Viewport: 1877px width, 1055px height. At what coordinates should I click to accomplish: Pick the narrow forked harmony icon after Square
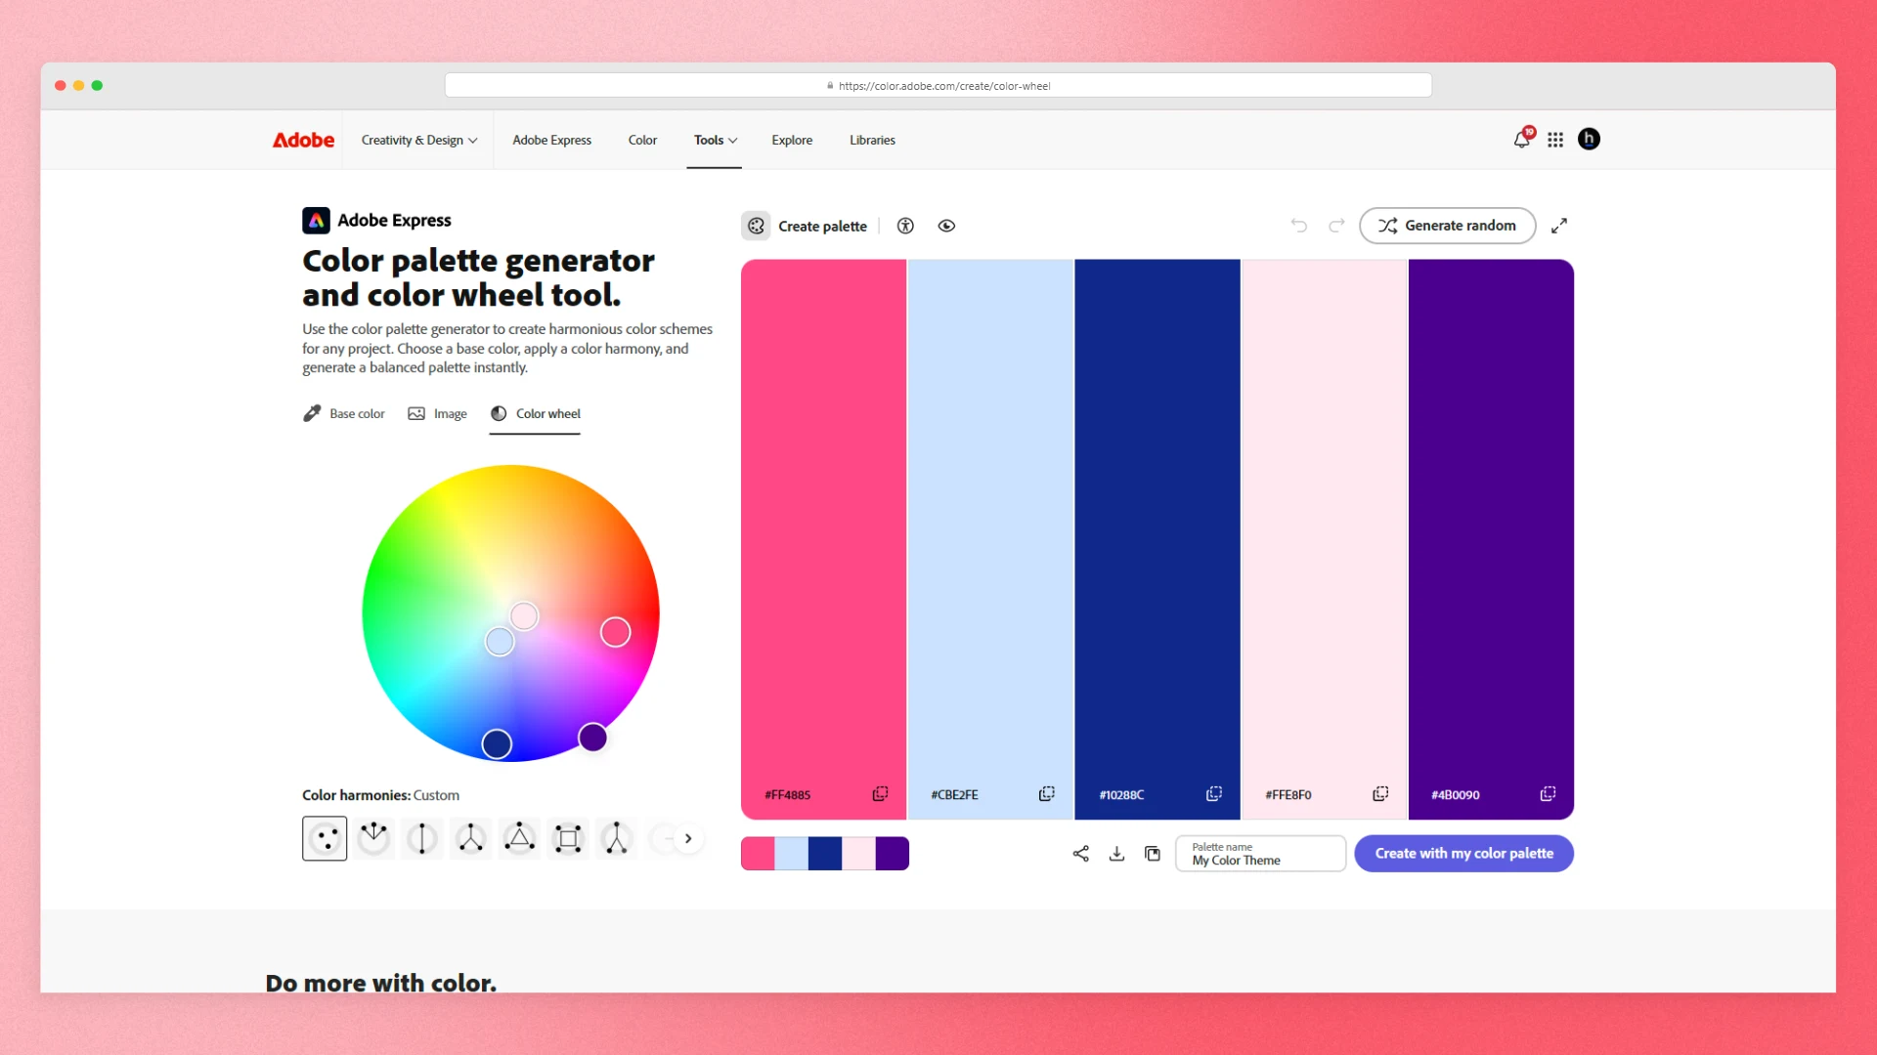click(617, 838)
